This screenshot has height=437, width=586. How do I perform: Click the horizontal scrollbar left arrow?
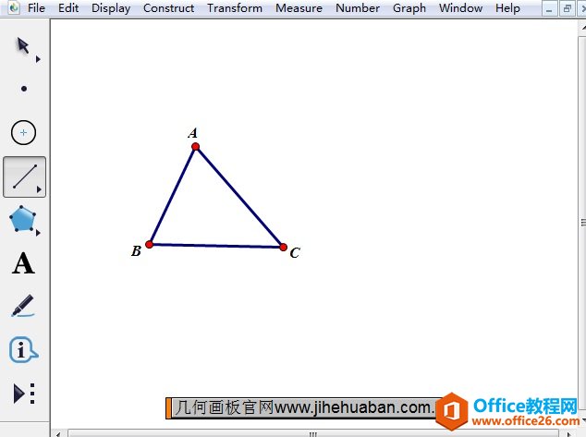click(x=58, y=433)
